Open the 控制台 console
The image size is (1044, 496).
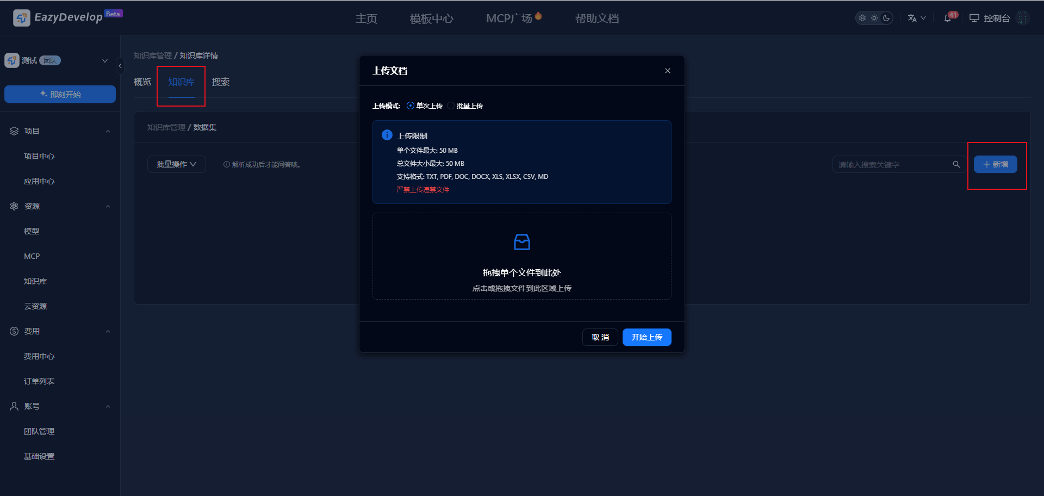click(x=990, y=18)
